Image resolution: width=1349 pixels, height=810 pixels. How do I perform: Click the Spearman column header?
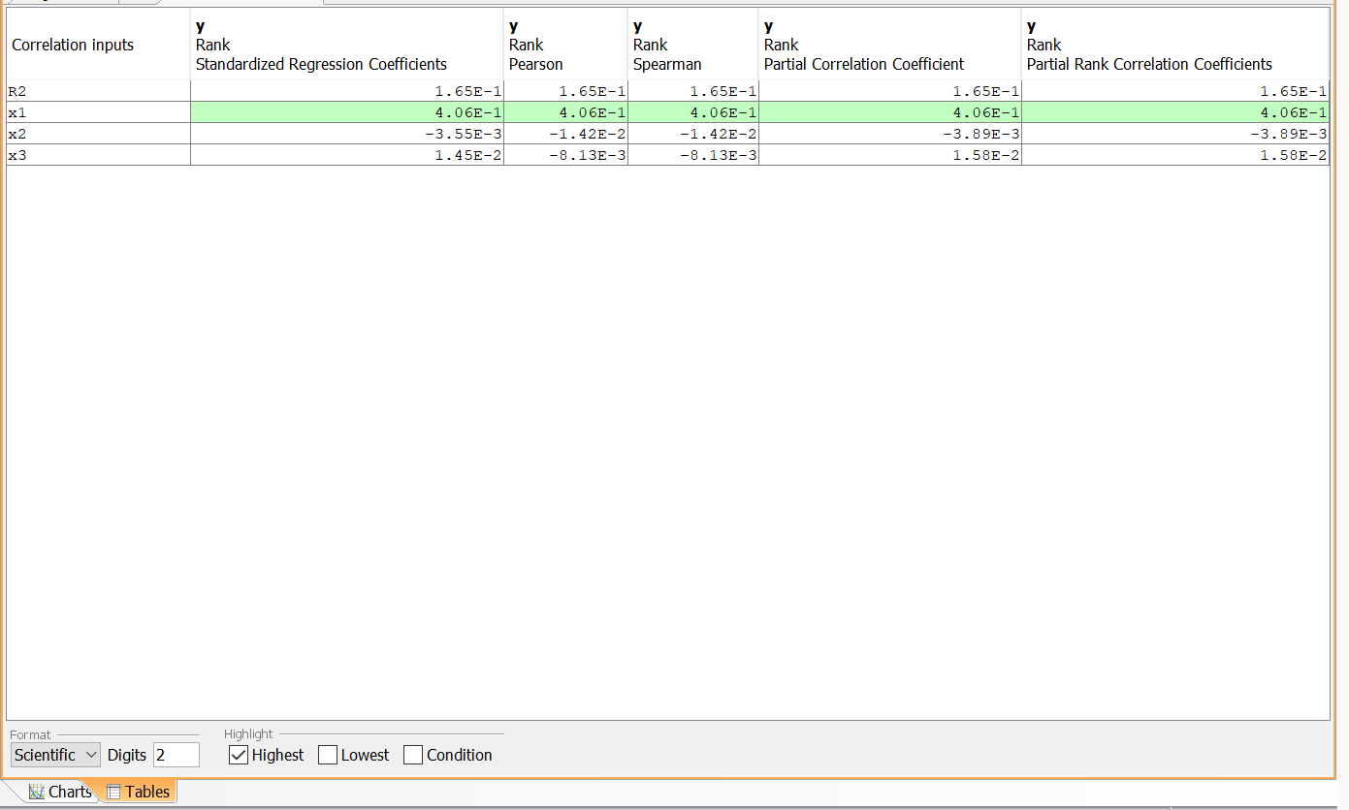click(693, 45)
